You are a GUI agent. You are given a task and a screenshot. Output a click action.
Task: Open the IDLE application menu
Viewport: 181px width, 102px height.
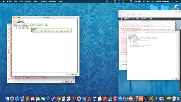(9, 1)
